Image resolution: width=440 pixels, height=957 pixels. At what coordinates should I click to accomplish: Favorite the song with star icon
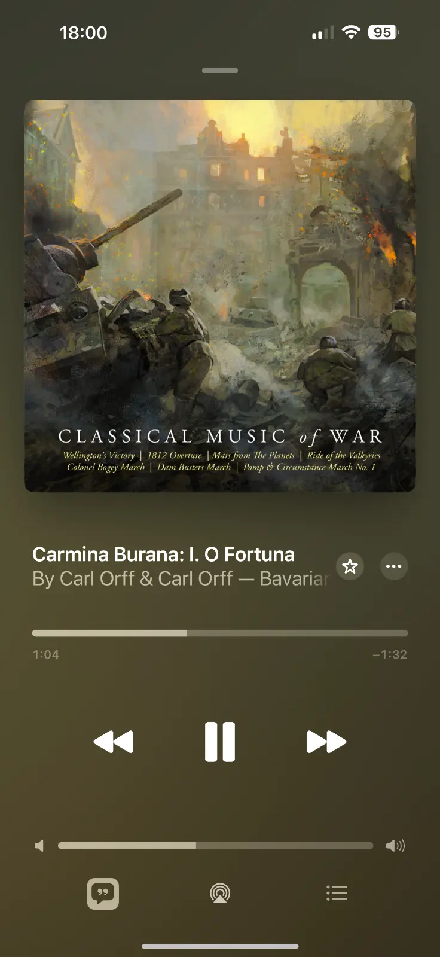tap(350, 566)
